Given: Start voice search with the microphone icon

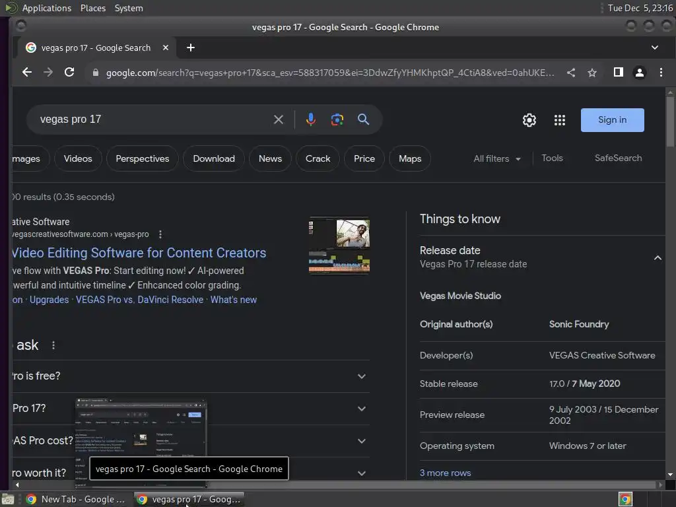Looking at the screenshot, I should click(x=310, y=119).
